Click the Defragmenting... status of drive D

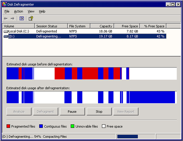tap(49, 36)
